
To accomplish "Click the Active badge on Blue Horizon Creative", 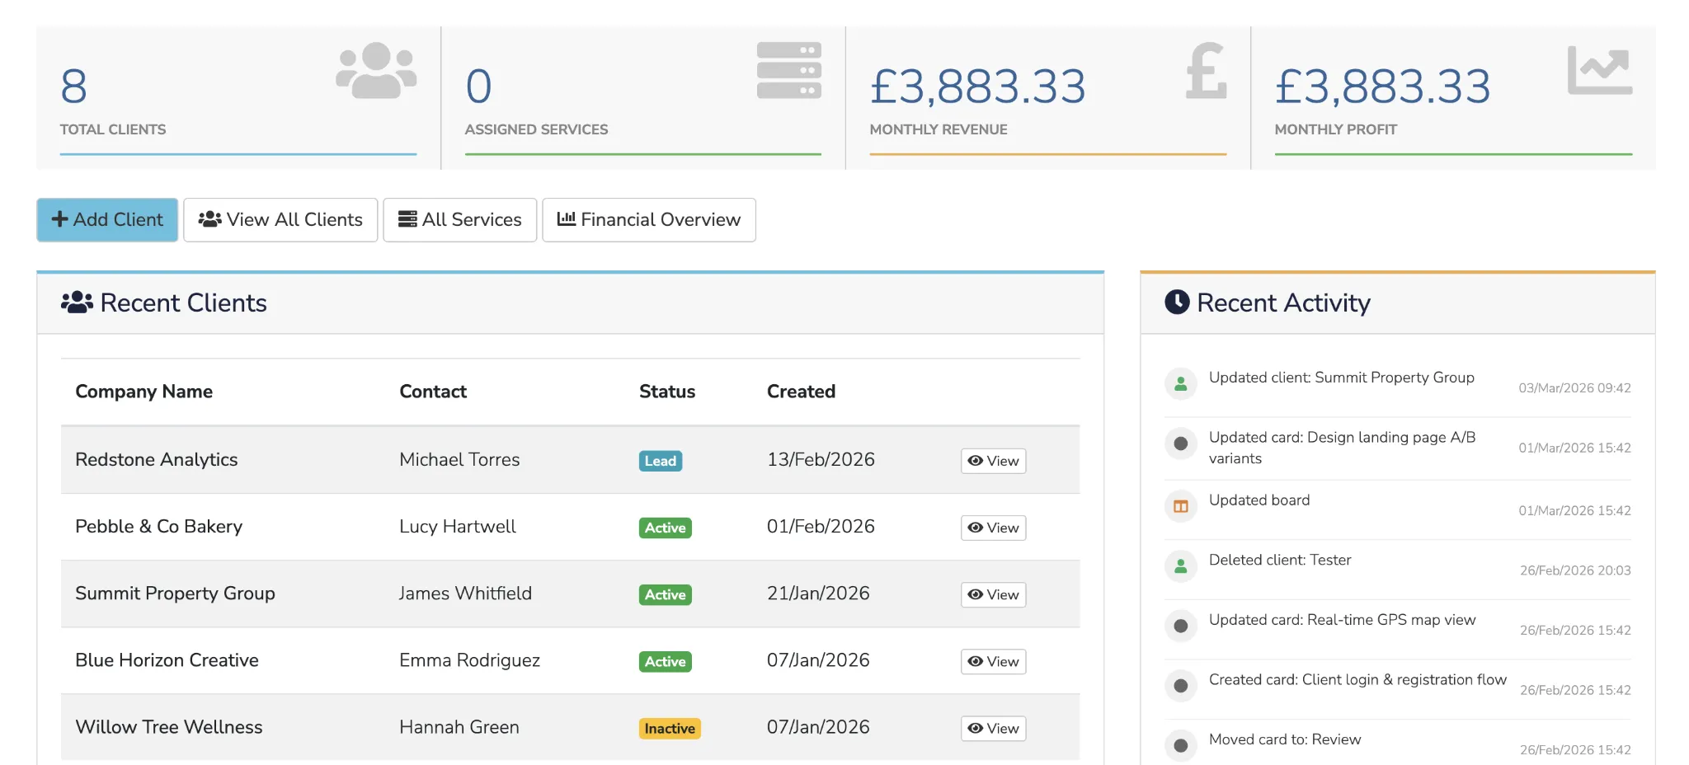I will 664,661.
